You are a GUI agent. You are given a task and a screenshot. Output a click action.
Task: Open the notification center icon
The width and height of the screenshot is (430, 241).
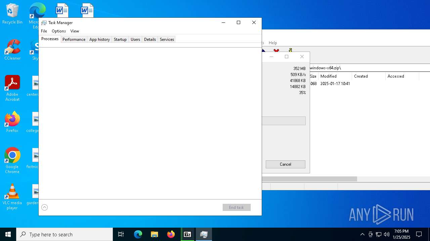point(419,234)
